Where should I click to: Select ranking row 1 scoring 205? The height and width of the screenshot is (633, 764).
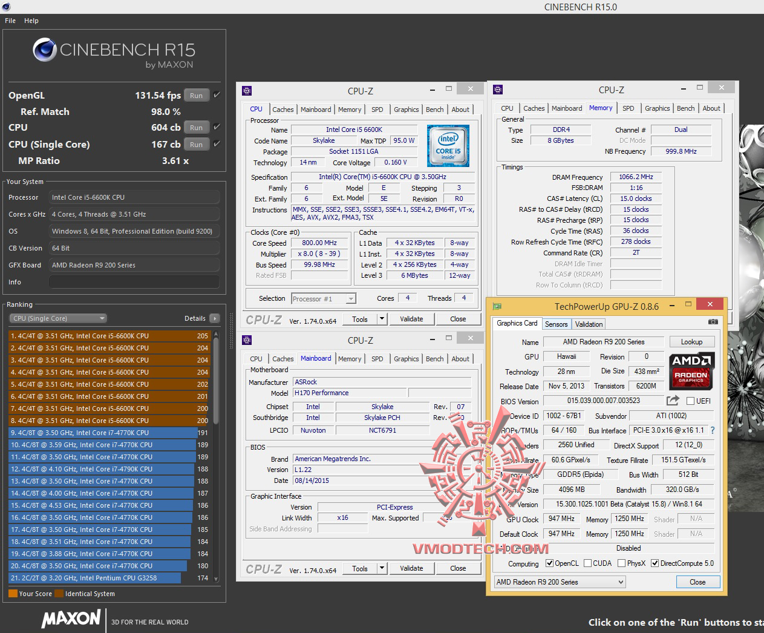pyautogui.click(x=109, y=336)
